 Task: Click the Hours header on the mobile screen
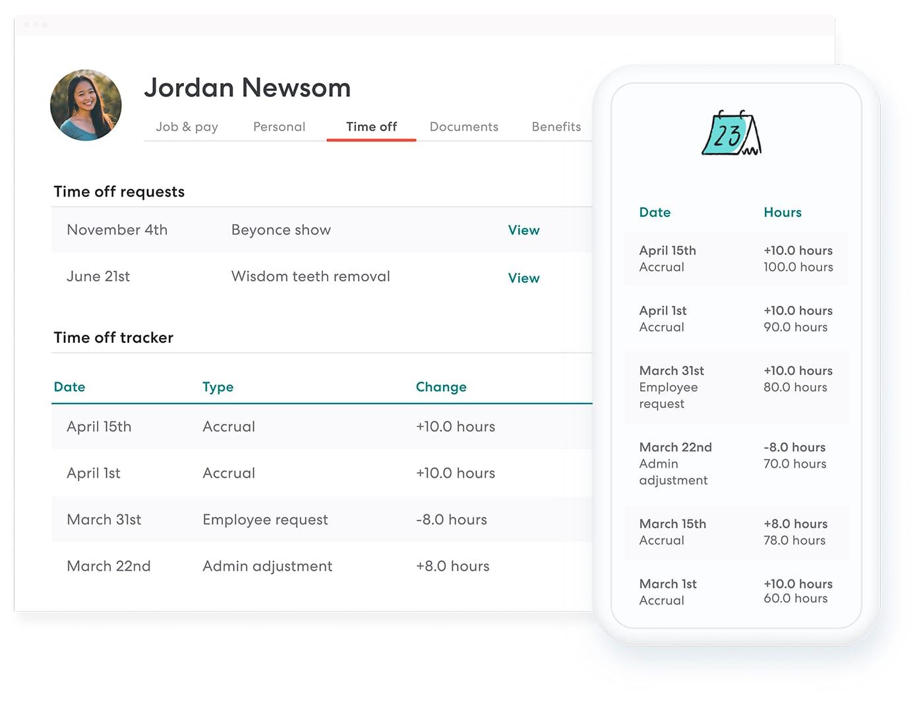coord(782,212)
